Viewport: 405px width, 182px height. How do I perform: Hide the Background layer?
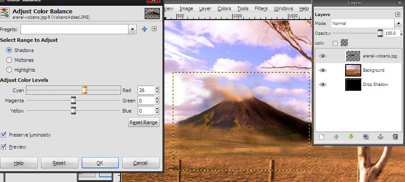click(322, 70)
